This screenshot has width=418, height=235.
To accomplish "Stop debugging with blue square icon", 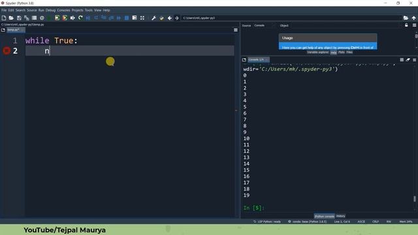I will pos(127,18).
